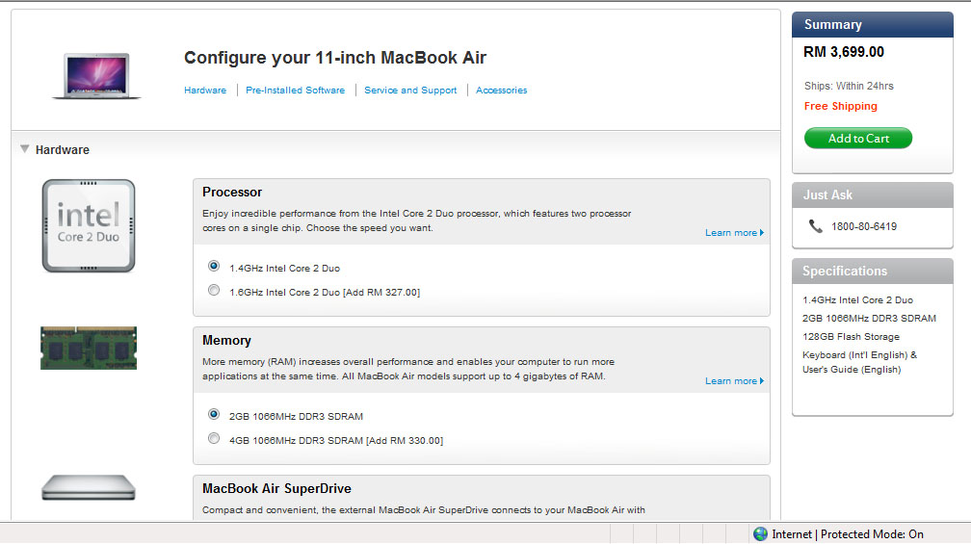The image size is (971, 544).
Task: Jump to Service and Support section
Action: click(410, 91)
